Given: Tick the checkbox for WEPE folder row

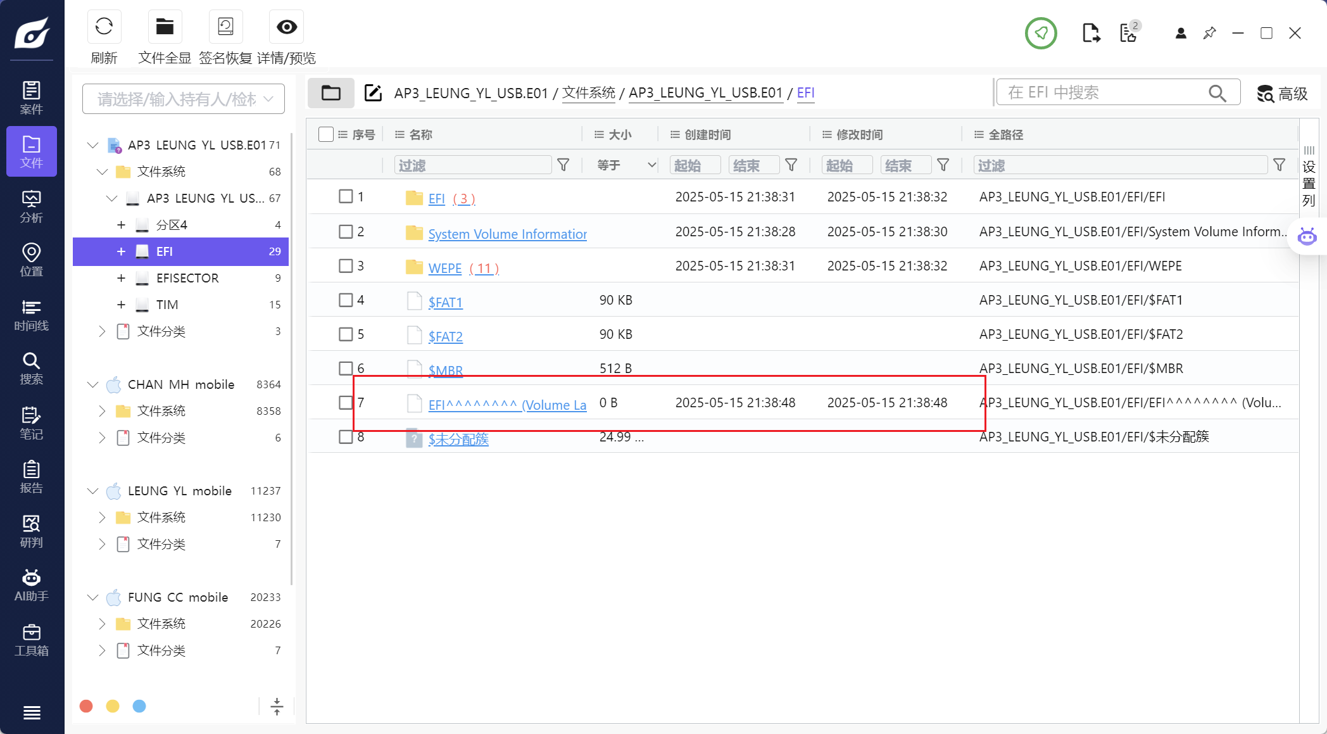Looking at the screenshot, I should 346,265.
